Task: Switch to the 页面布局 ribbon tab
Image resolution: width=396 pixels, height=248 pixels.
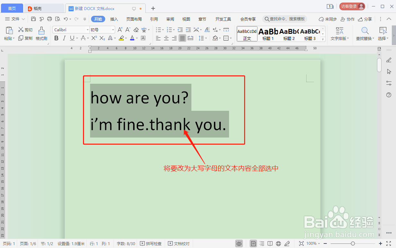Action: [134, 19]
